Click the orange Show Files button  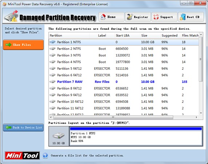click(23, 45)
